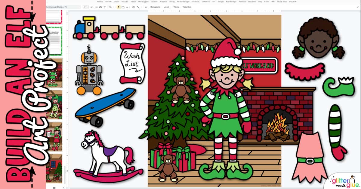Open the Print icon
Viewport: 361px width, 189px height.
pos(100,7)
